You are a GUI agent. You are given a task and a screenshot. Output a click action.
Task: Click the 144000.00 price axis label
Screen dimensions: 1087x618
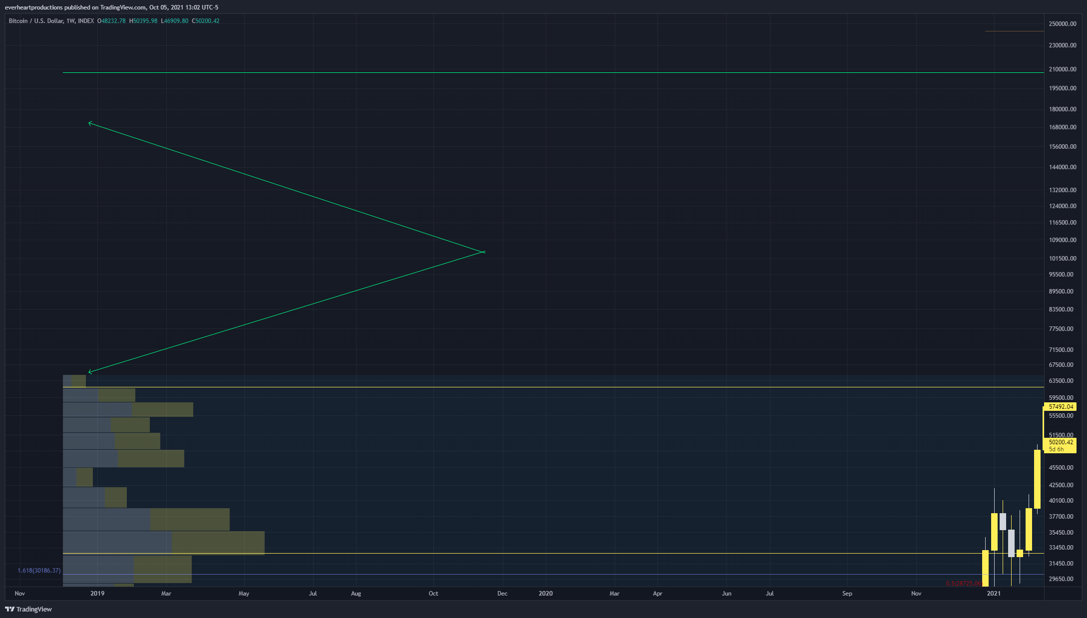(1063, 167)
